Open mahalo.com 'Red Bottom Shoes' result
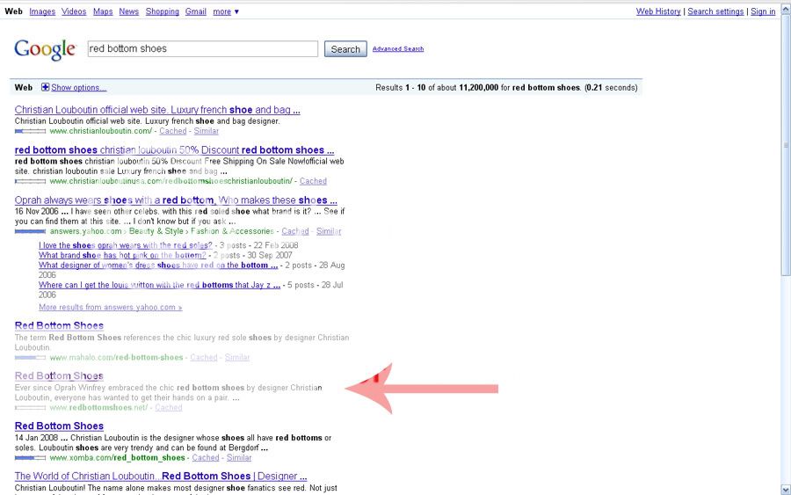Image resolution: width=791 pixels, height=495 pixels. (x=59, y=326)
